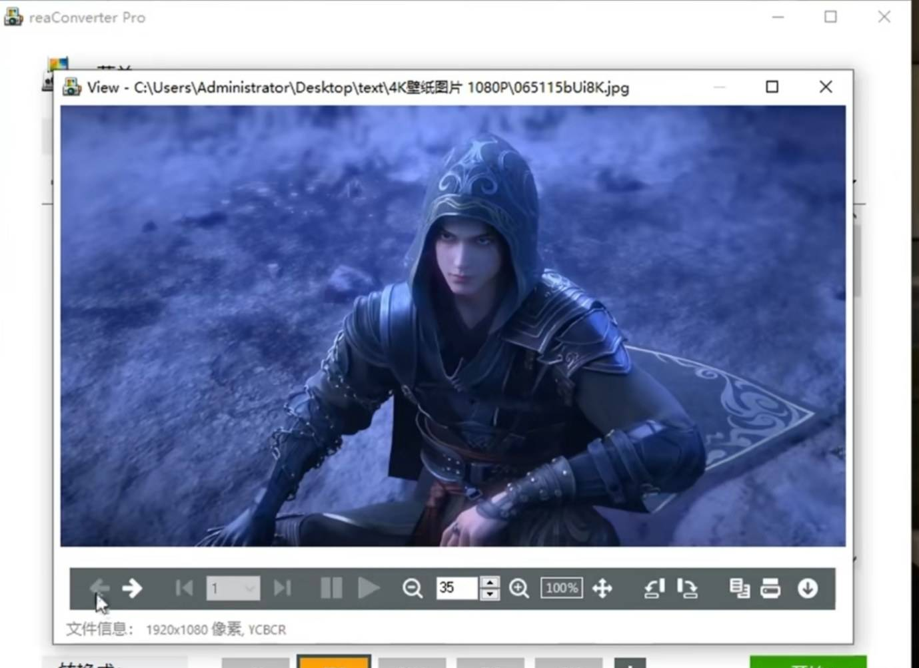Pause the slideshow playback
The image size is (919, 668).
pyautogui.click(x=331, y=588)
